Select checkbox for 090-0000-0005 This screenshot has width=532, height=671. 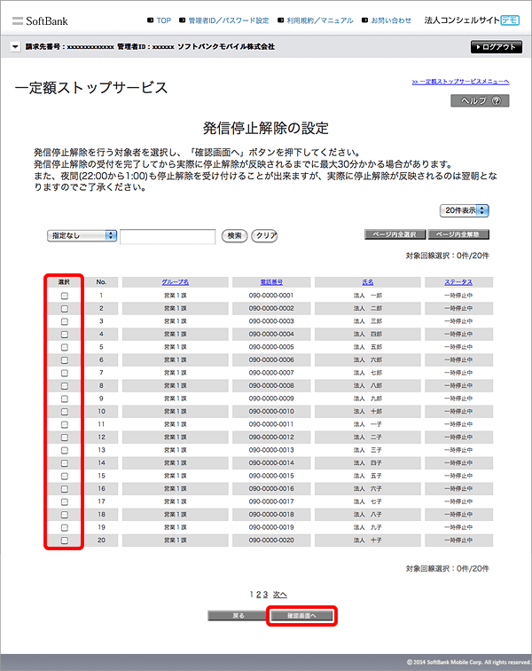click(x=64, y=347)
